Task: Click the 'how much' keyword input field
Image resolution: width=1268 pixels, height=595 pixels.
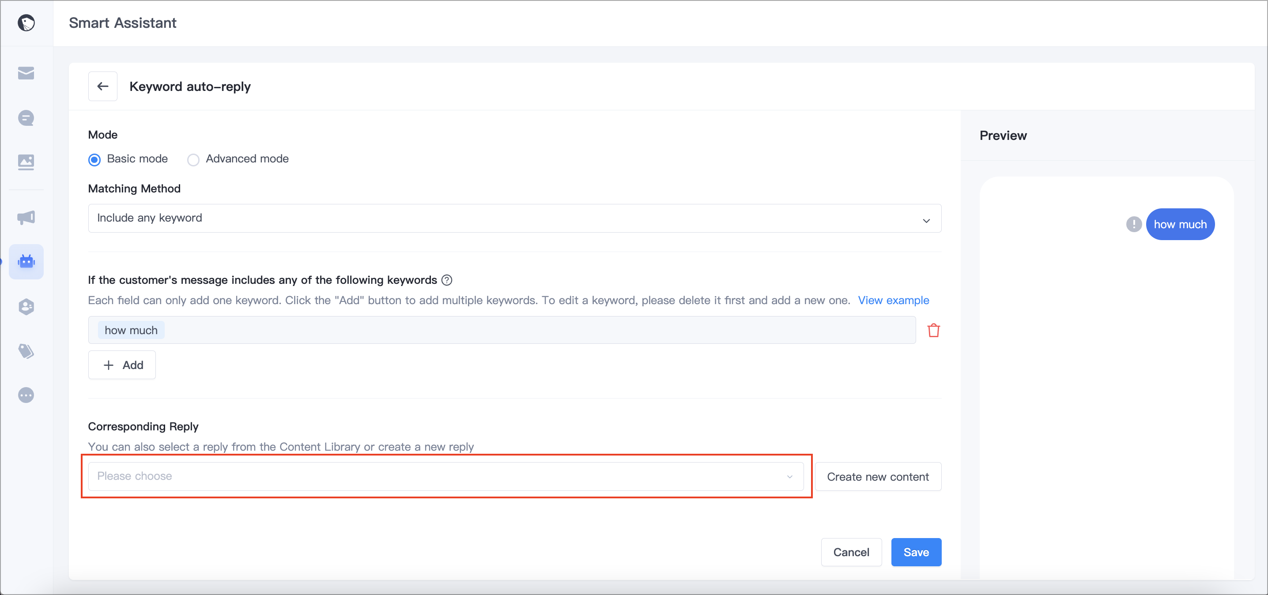Action: pos(502,330)
